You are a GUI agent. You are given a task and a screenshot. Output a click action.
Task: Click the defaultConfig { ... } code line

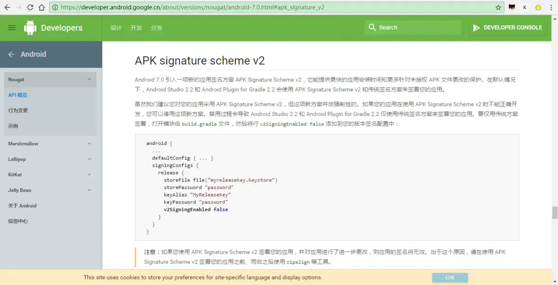click(183, 158)
